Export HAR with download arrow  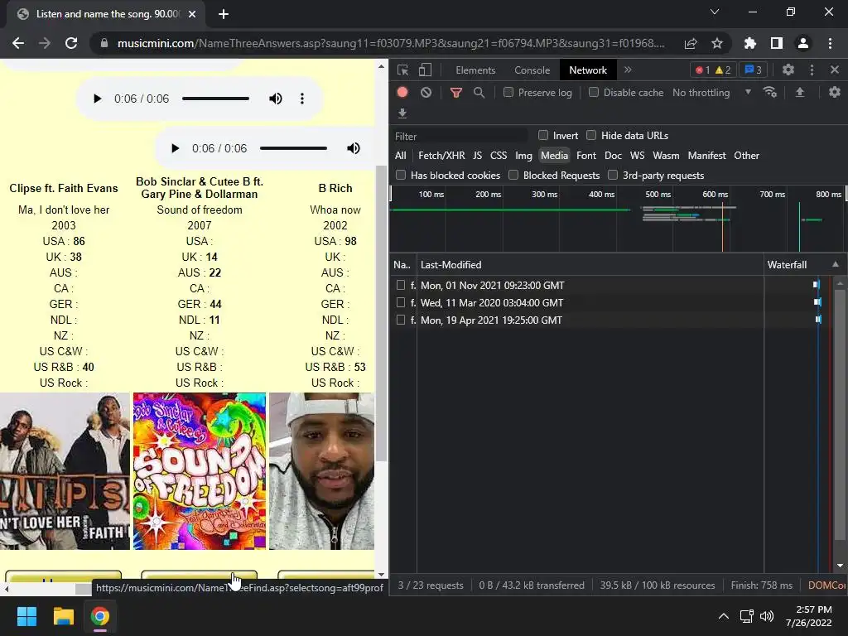402,113
